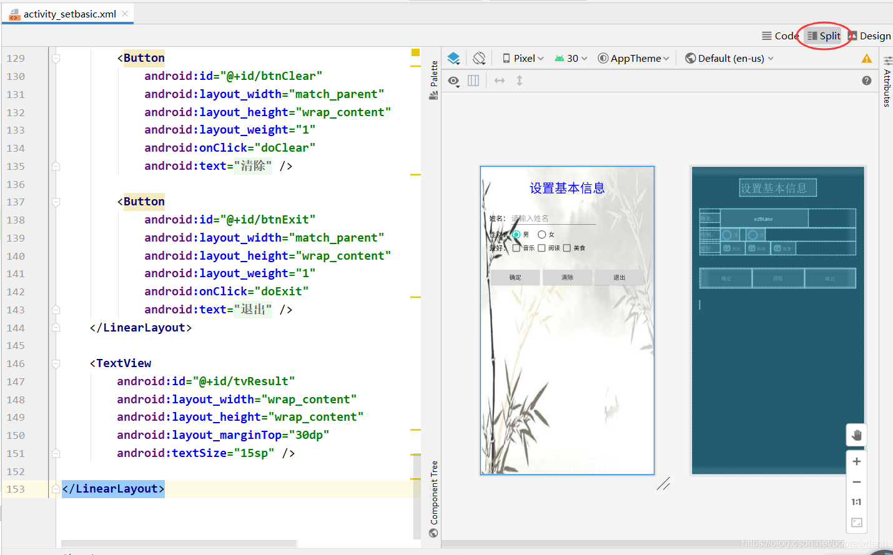Click the code editor horizontal scrollbar
This screenshot has width=893, height=555.
(179, 544)
